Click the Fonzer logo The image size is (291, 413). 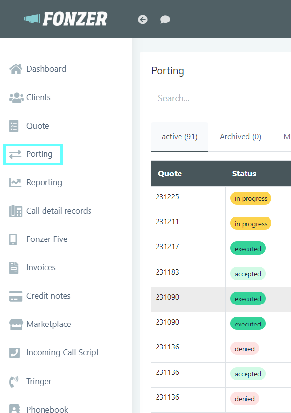(66, 19)
